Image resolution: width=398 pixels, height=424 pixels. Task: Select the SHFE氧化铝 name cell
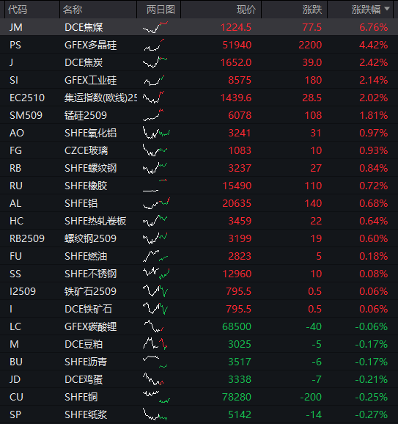[90, 133]
